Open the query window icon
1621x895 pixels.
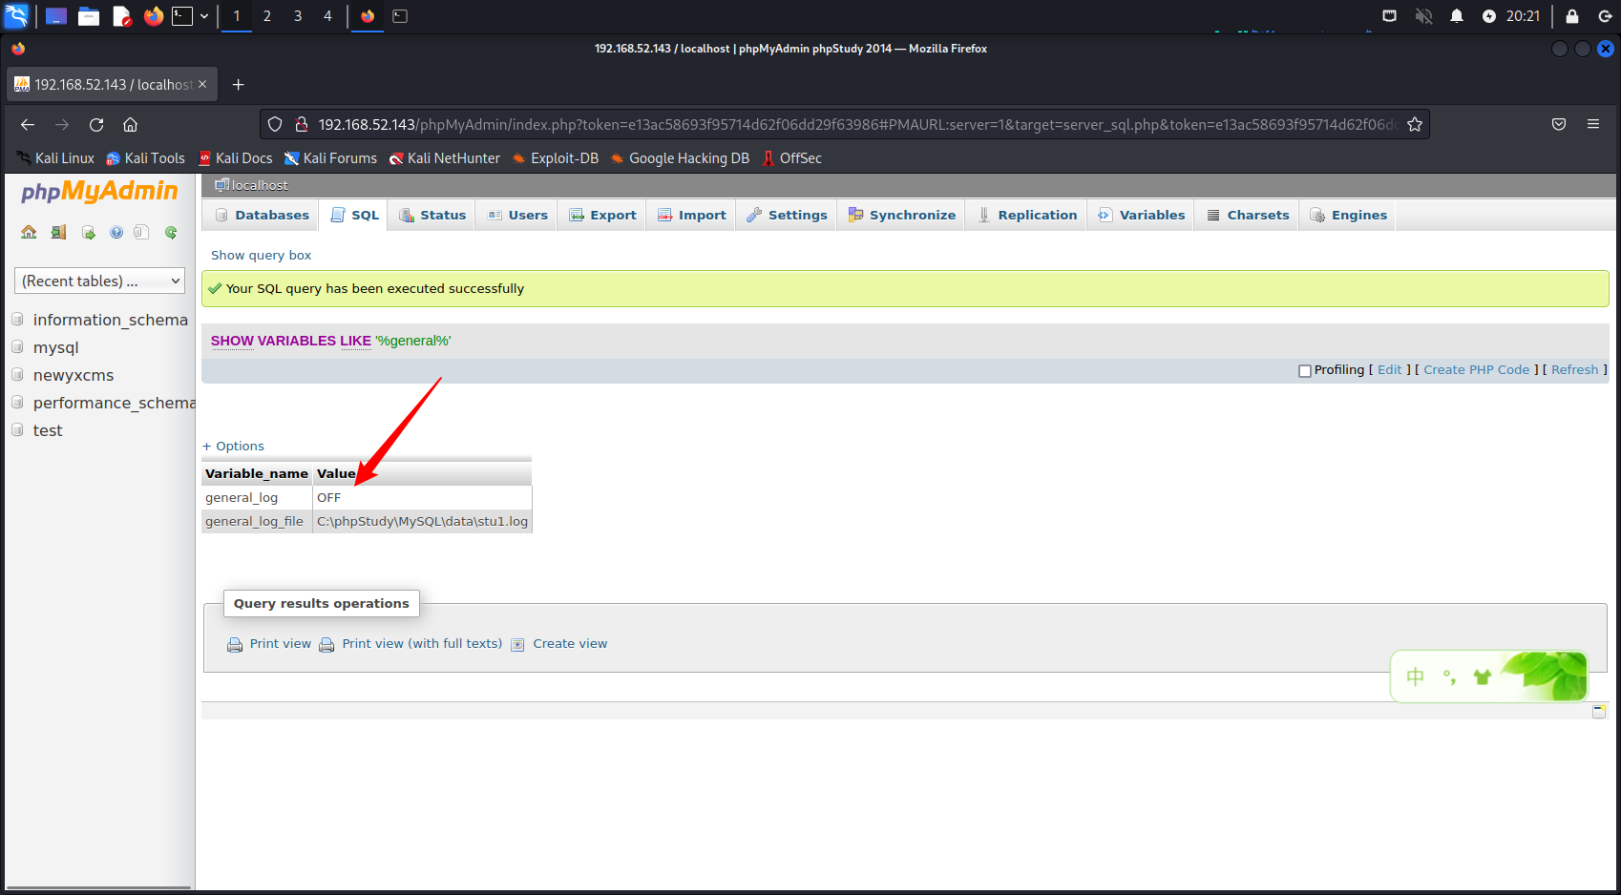tap(88, 232)
